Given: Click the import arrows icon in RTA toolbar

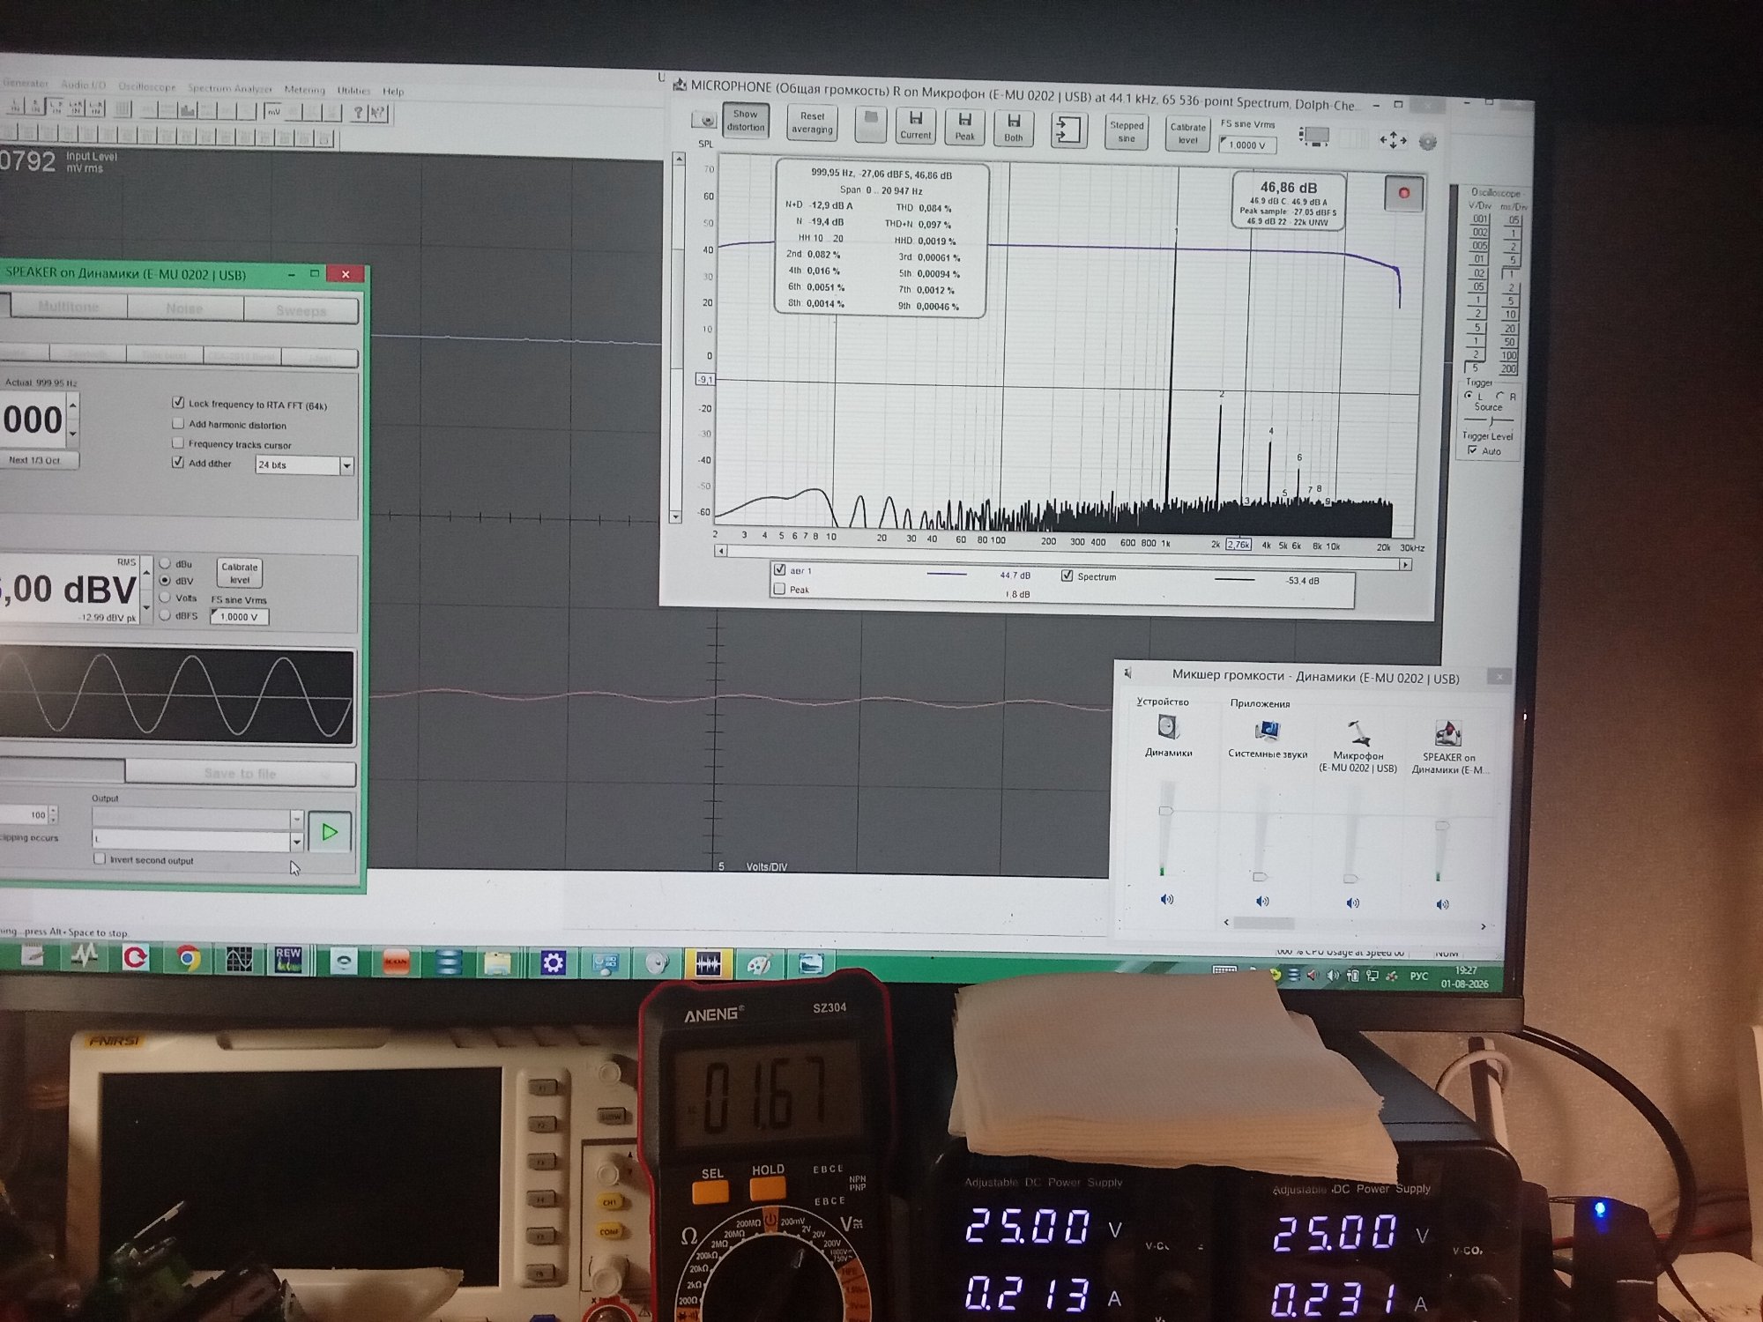Looking at the screenshot, I should (x=1068, y=130).
